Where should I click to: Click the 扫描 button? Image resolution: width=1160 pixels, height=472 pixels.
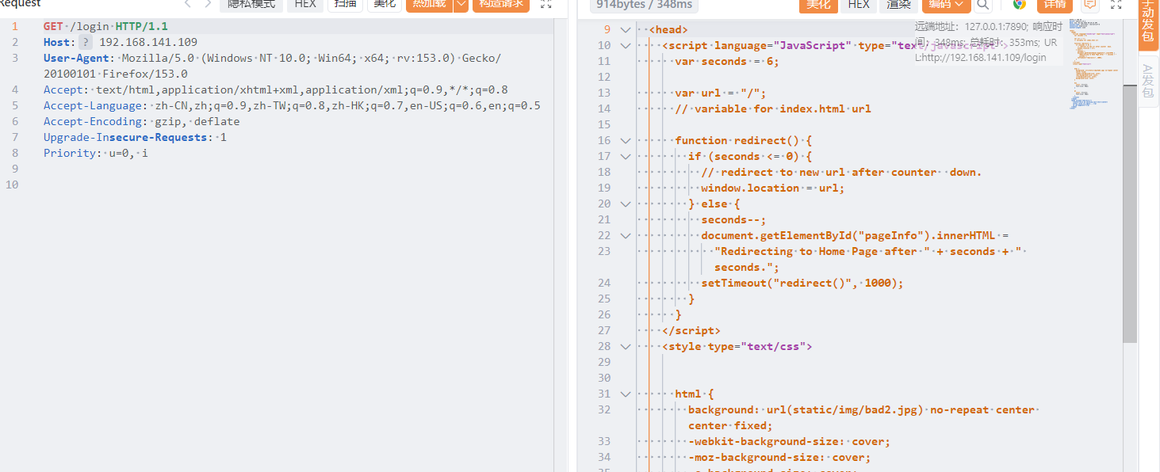click(x=345, y=4)
